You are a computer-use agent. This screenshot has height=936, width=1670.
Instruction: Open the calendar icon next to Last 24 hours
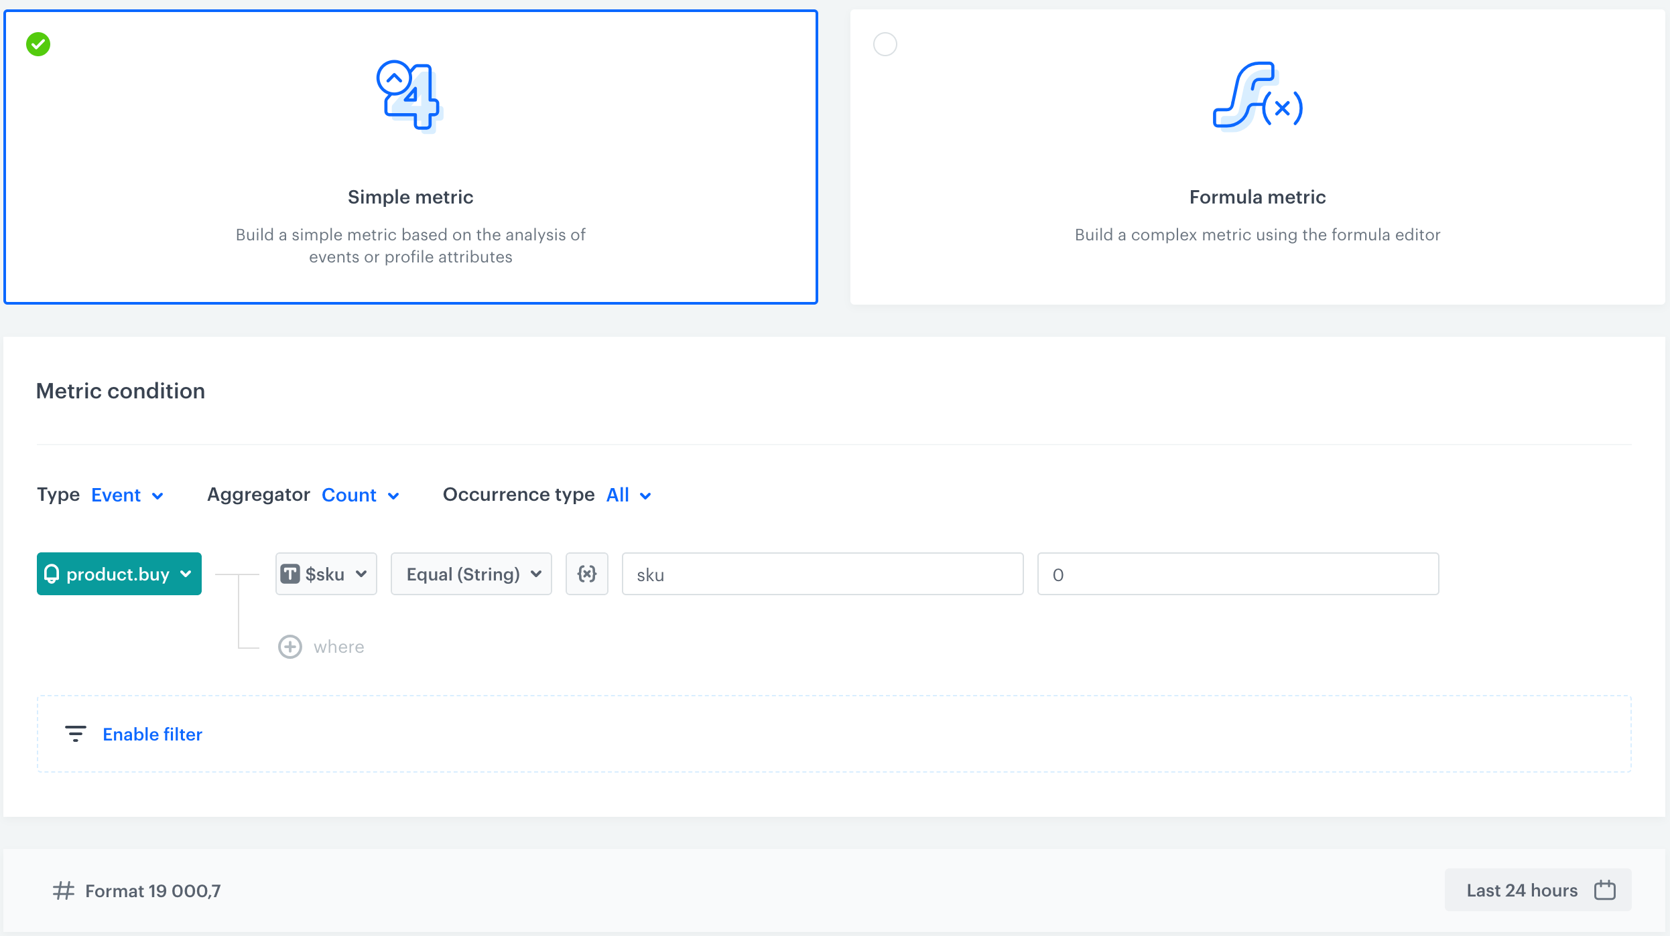tap(1604, 890)
